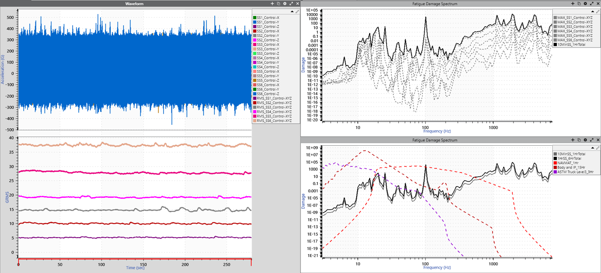
Task: Select SS2_Control-Y legend entry
Action: (266, 35)
